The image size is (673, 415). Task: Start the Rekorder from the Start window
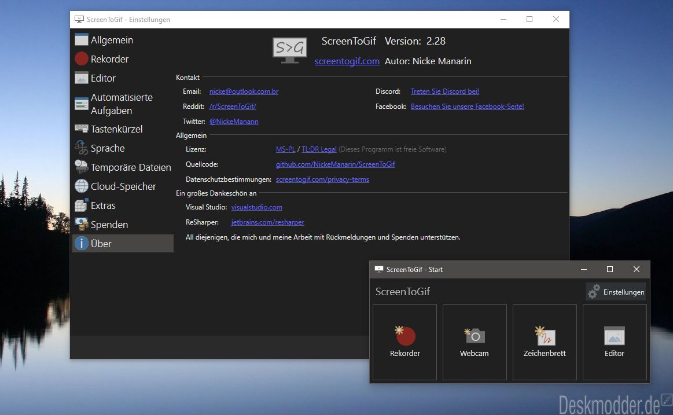tap(404, 343)
